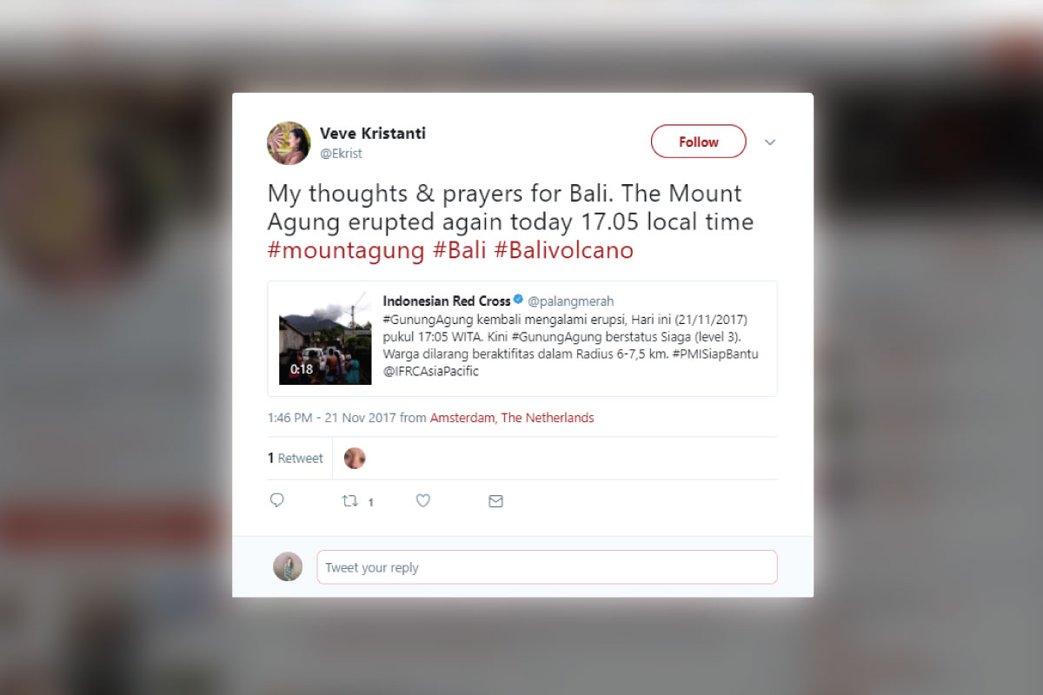Send via the envelope direct message icon

click(x=495, y=501)
